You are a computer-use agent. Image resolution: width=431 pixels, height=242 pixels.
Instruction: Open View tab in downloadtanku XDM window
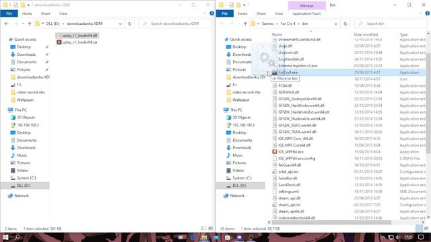pos(63,13)
